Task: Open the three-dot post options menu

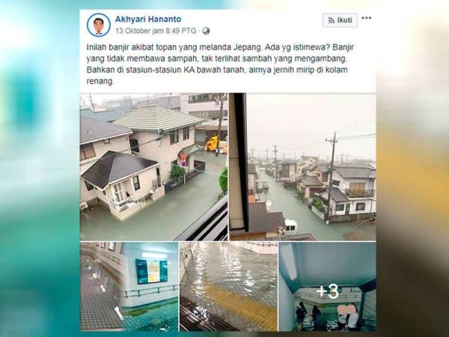Action: (x=366, y=18)
